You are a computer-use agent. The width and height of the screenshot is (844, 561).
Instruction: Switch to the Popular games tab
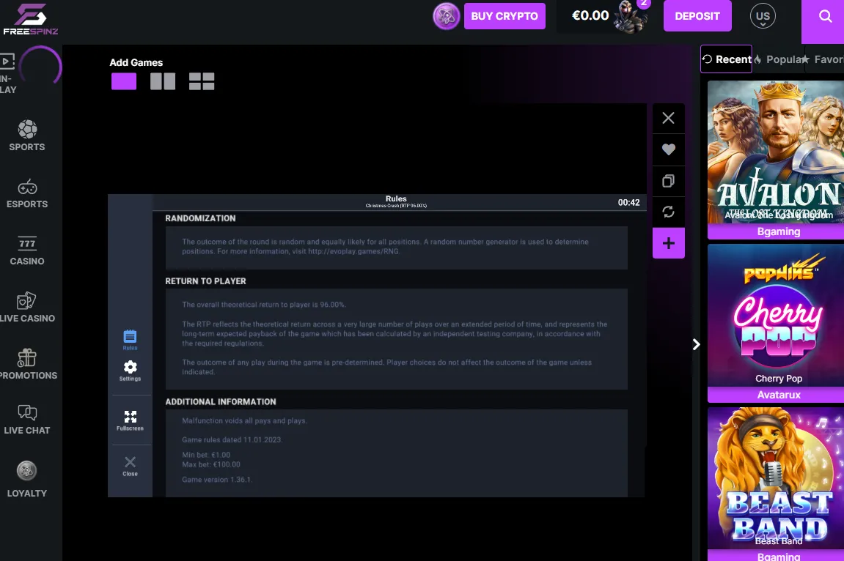[x=779, y=59]
